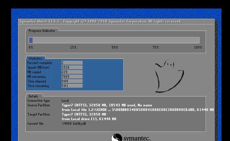Click the Connection type label

[x=38, y=101]
